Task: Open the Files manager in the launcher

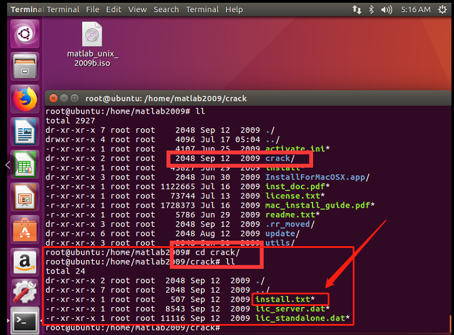Action: point(25,66)
